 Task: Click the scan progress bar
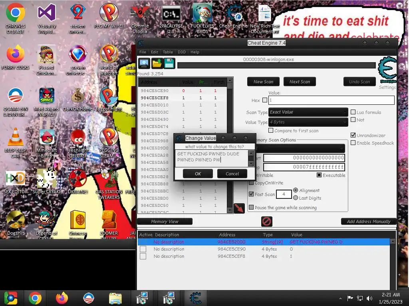pyautogui.click(x=276, y=65)
